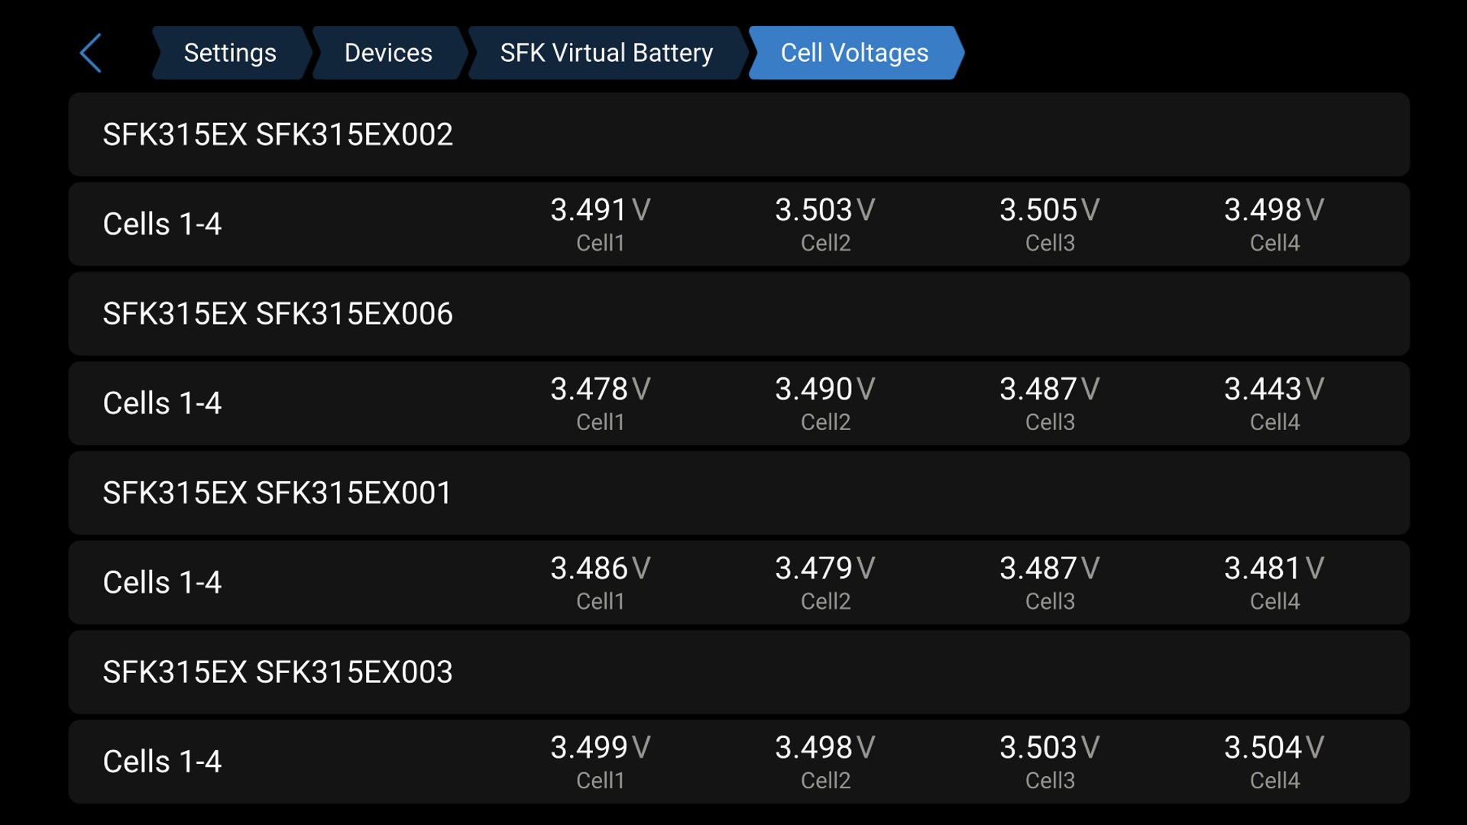Navigate to the Devices breadcrumb
This screenshot has width=1467, height=825.
click(388, 53)
